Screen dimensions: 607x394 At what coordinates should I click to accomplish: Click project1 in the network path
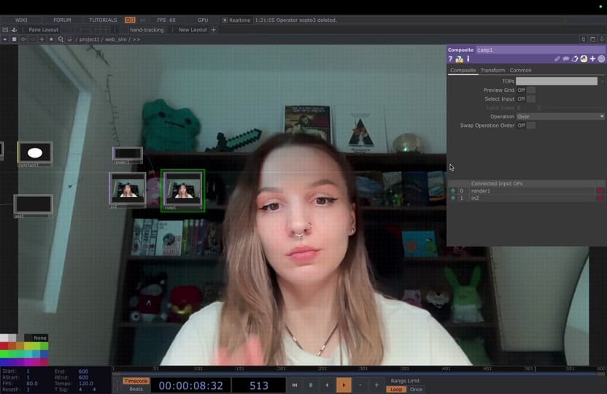pos(90,39)
